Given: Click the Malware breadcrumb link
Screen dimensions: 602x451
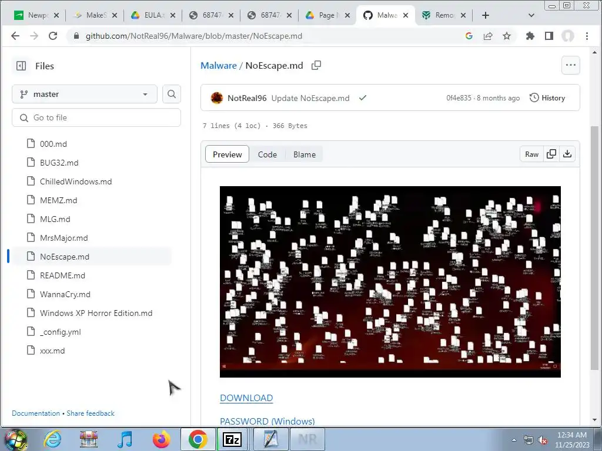Looking at the screenshot, I should [x=219, y=66].
